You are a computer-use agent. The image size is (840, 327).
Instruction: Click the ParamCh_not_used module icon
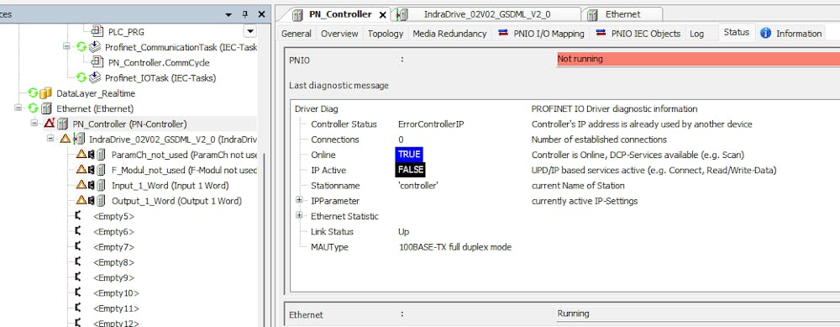pos(101,155)
